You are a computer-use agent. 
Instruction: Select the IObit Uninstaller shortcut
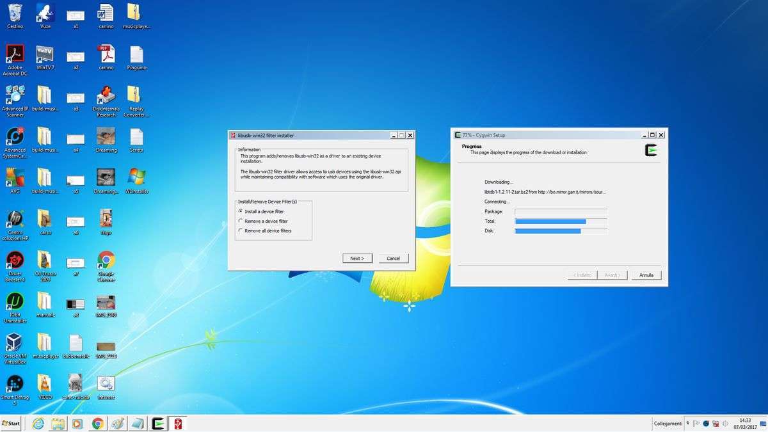click(x=15, y=307)
